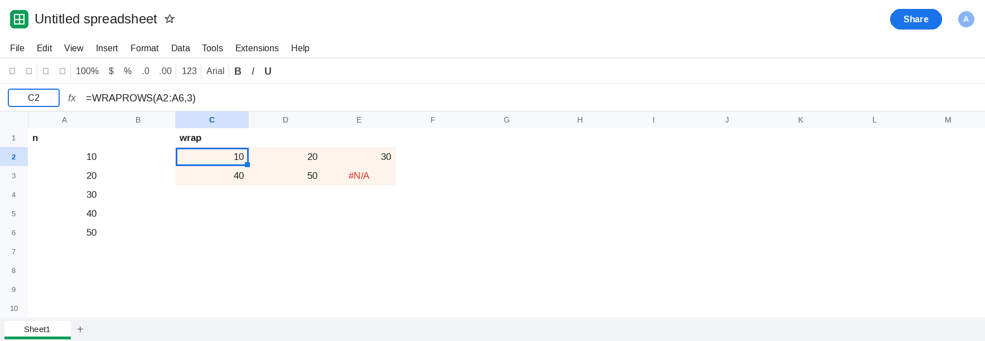Toggle Bold text formatting
This screenshot has height=341, width=985.
coord(238,71)
